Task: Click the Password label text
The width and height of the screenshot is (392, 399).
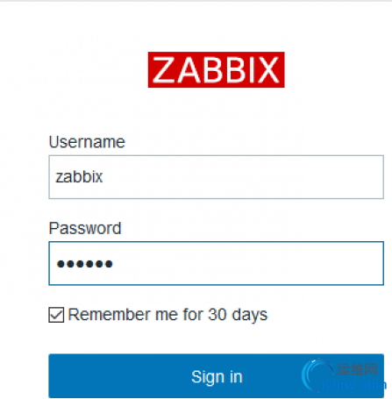Action: click(x=85, y=228)
